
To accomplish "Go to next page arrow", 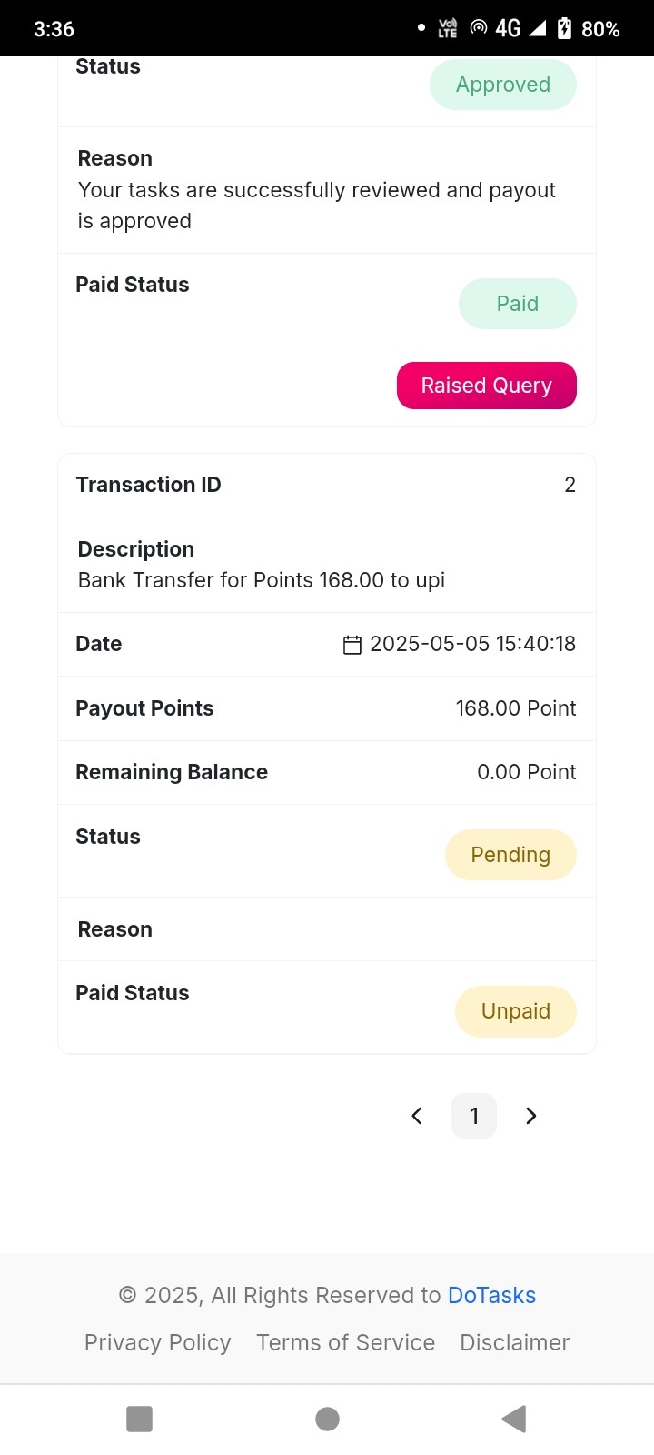I will tap(531, 1116).
